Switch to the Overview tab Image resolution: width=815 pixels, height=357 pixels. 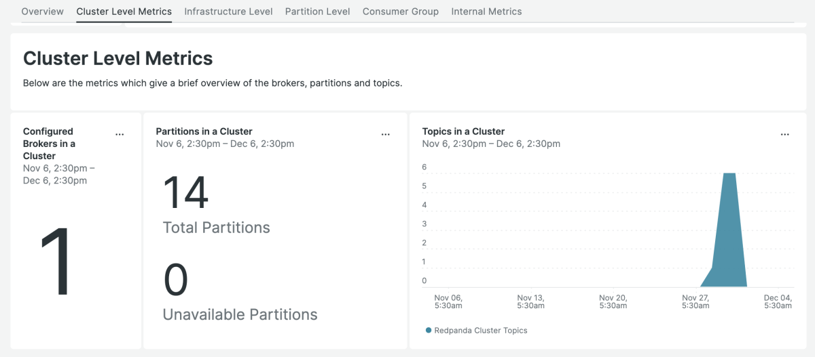tap(43, 12)
